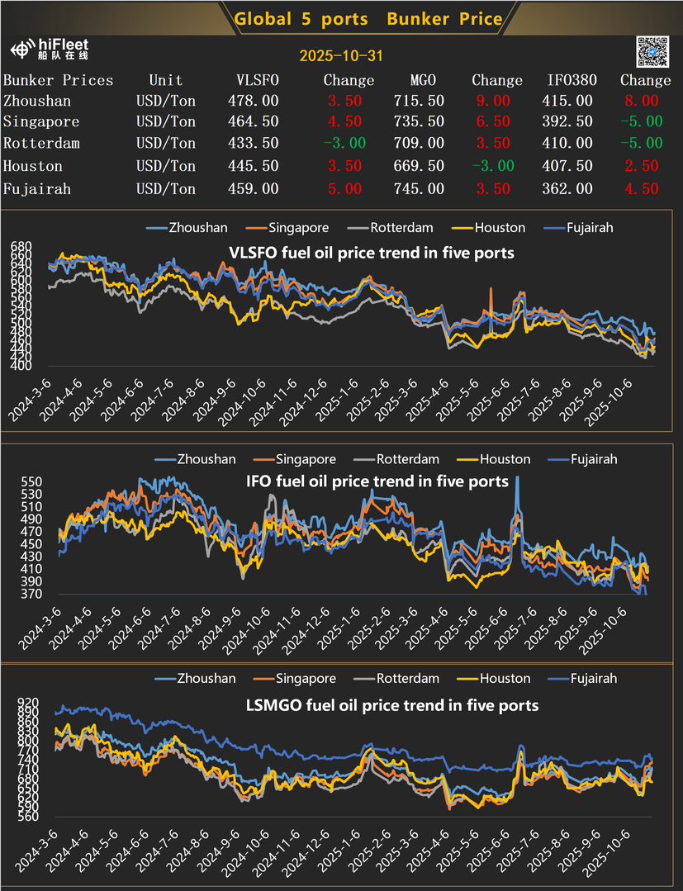Click Zhoushan VLSFO price 478.00

[x=253, y=101]
